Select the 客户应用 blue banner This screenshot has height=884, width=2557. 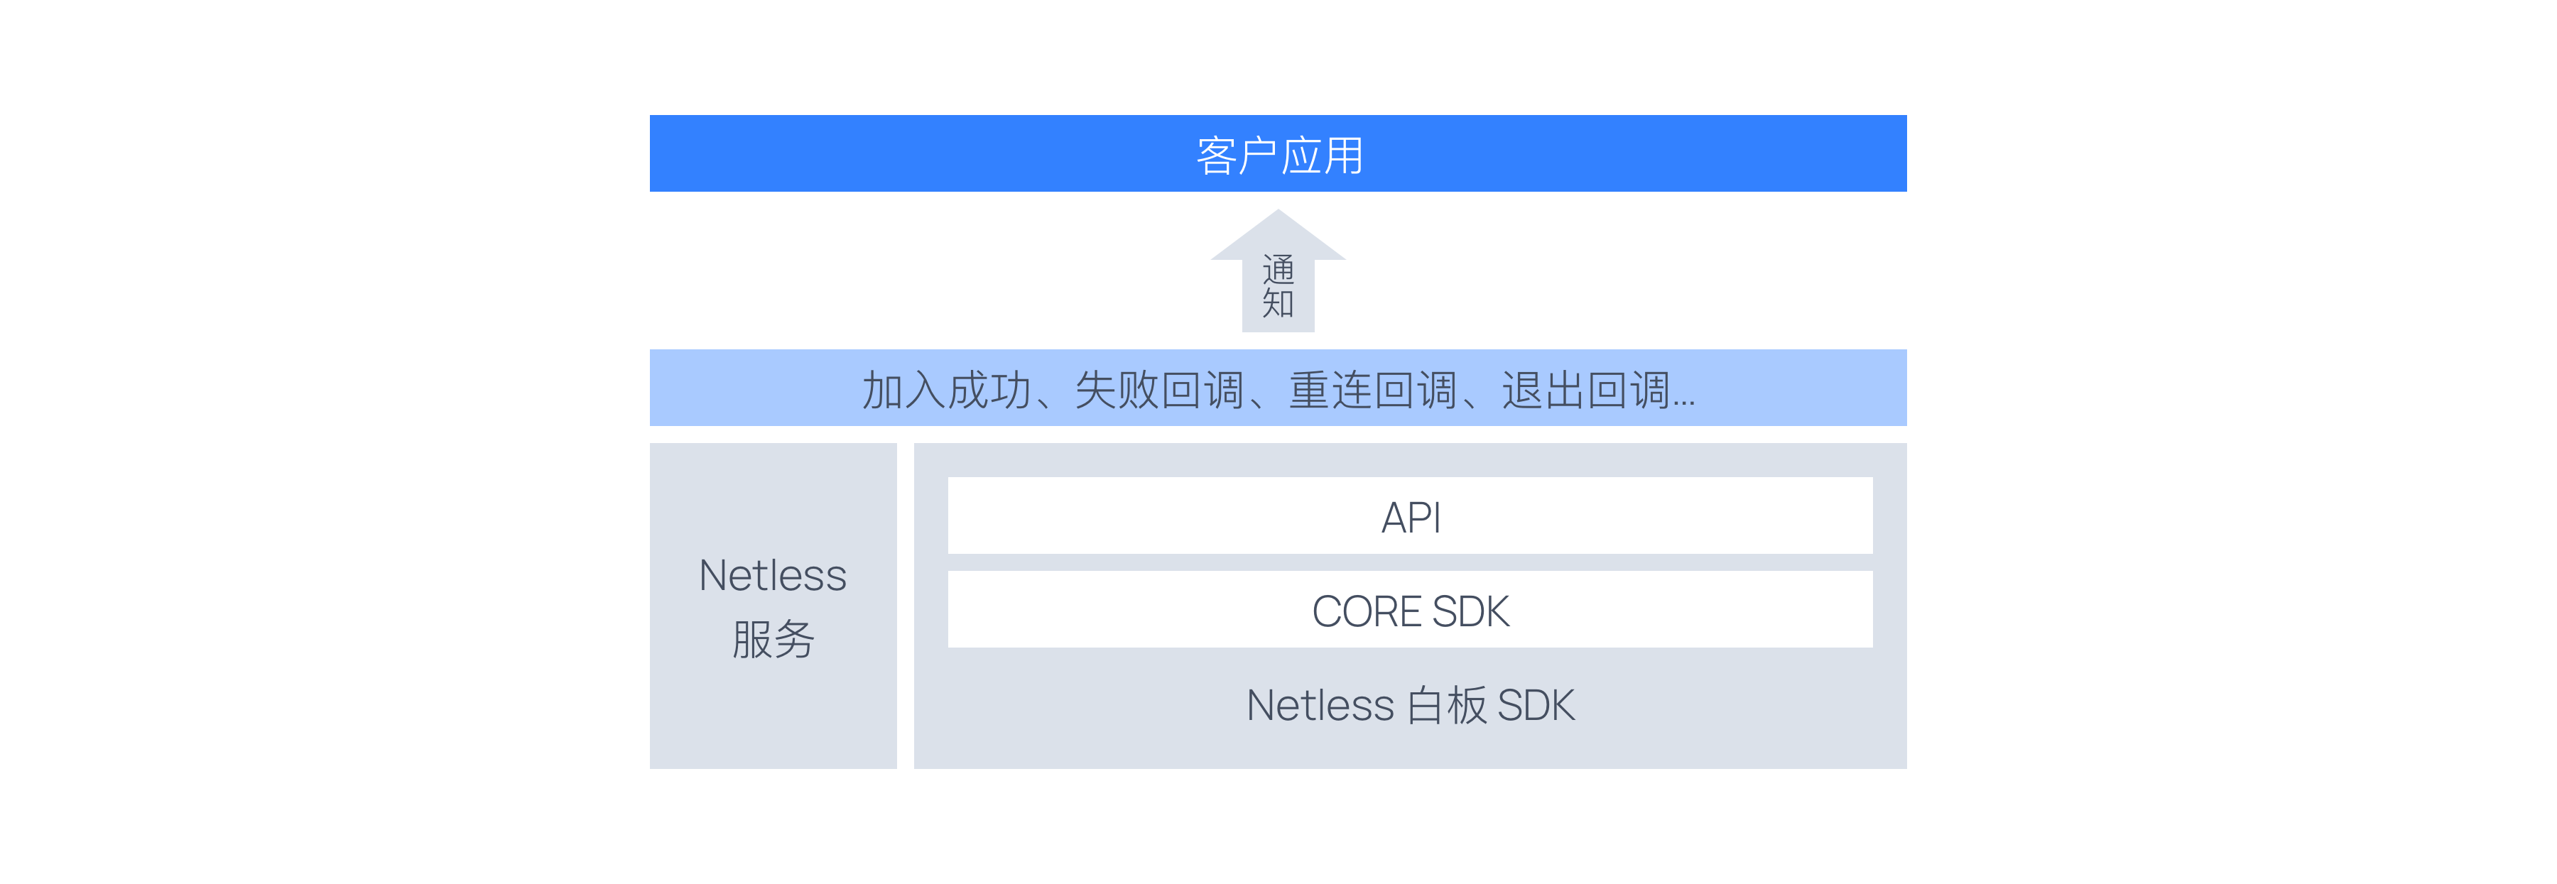pyautogui.click(x=1278, y=154)
